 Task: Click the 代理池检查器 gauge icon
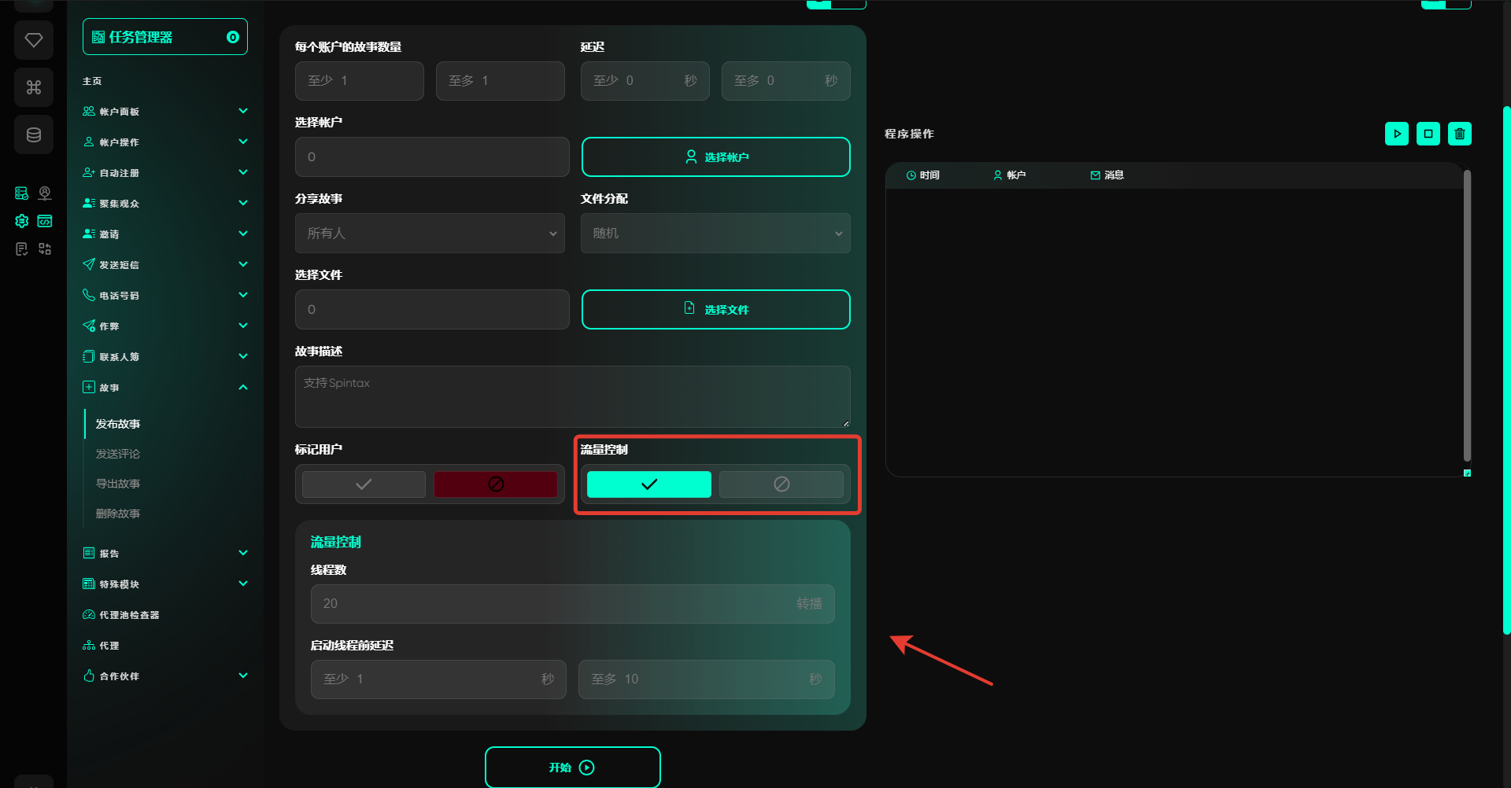click(89, 615)
